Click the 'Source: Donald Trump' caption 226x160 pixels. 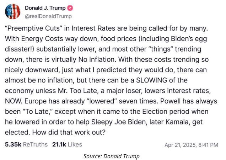coord(112,156)
